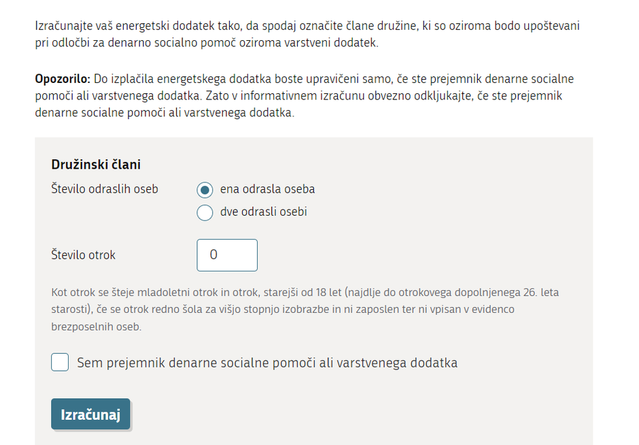Click the warning's last line "denarne socialne pomoči ali varstvenega dodatka"

(x=165, y=113)
